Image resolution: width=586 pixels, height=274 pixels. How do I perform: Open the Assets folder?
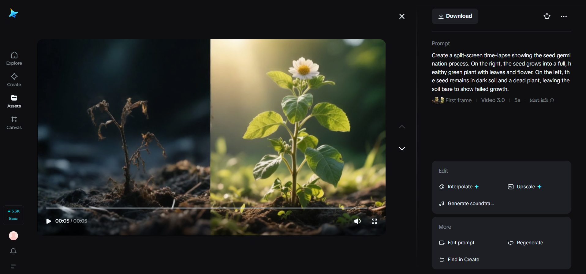(x=14, y=101)
